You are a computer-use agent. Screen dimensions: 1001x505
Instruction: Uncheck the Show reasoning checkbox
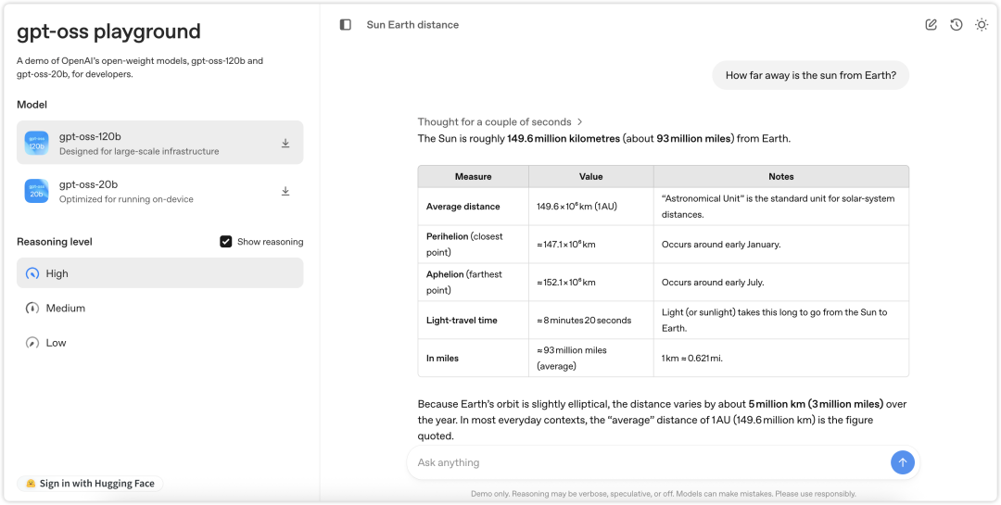pyautogui.click(x=225, y=242)
